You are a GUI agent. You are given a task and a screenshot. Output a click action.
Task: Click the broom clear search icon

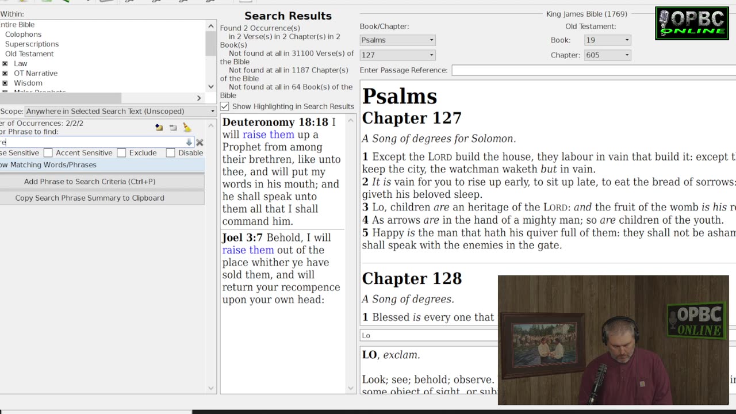tap(187, 128)
